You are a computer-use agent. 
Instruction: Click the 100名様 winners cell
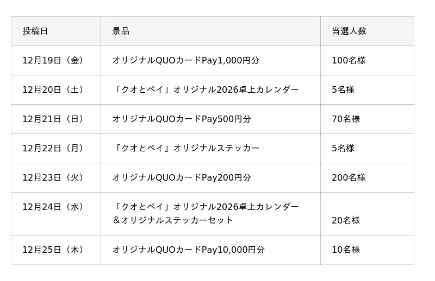pos(349,60)
